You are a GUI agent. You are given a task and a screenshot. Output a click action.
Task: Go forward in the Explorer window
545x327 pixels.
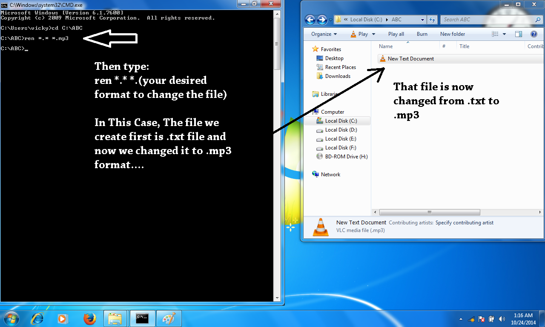[322, 20]
